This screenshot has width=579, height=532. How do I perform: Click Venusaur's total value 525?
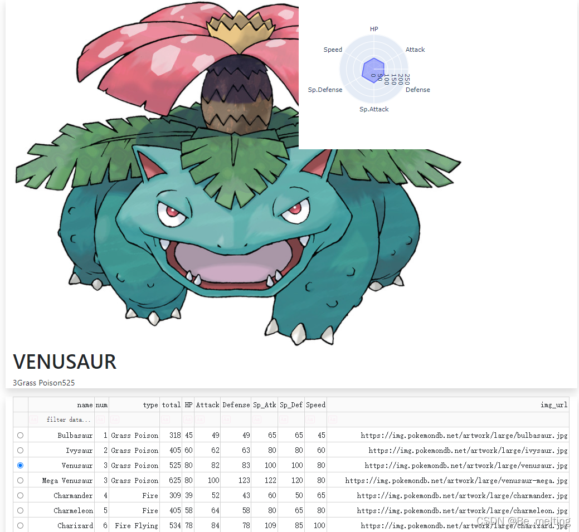[x=171, y=466]
